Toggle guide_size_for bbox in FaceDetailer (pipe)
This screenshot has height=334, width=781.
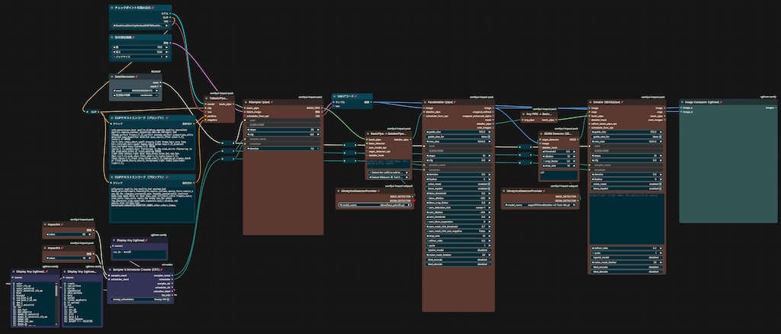click(458, 136)
